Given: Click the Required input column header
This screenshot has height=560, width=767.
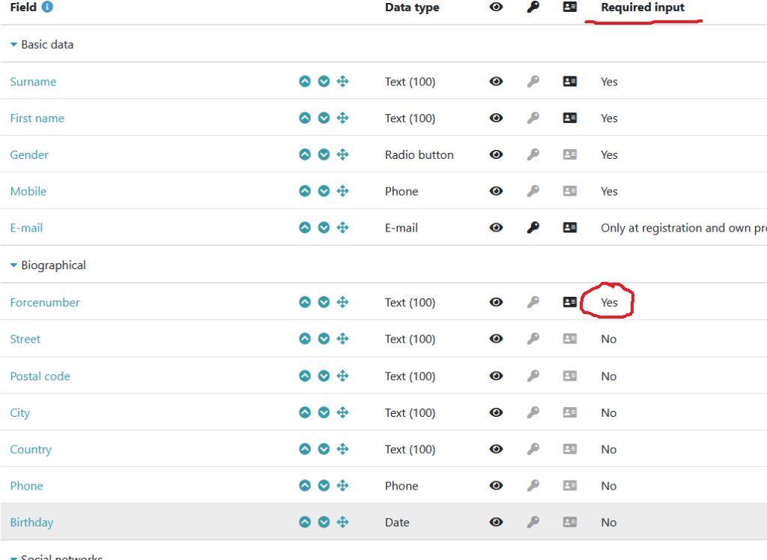Looking at the screenshot, I should pos(642,7).
